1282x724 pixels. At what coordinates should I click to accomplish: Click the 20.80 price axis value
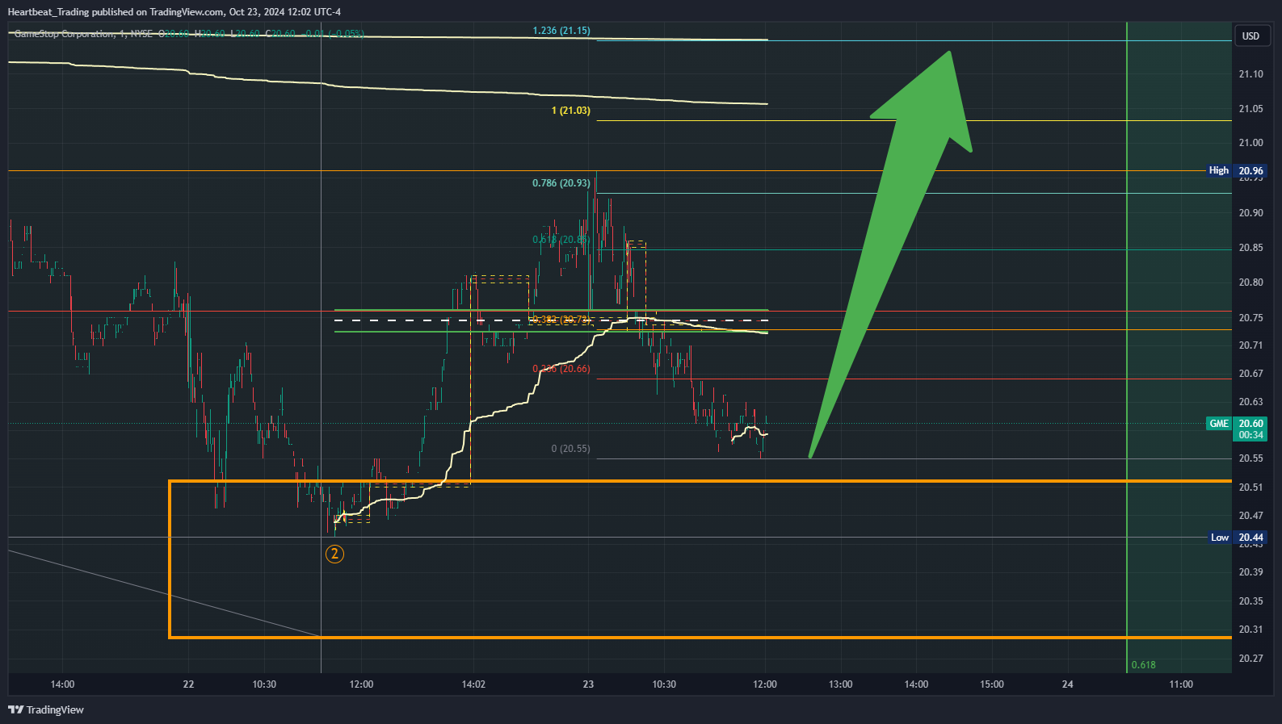point(1250,282)
